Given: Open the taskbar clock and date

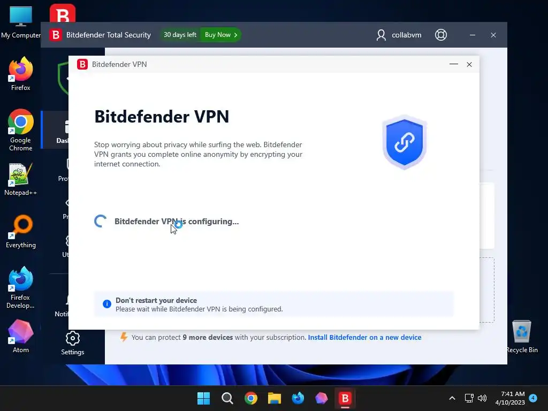Looking at the screenshot, I should pyautogui.click(x=510, y=398).
